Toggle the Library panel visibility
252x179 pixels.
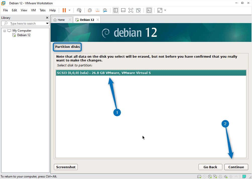116,10
